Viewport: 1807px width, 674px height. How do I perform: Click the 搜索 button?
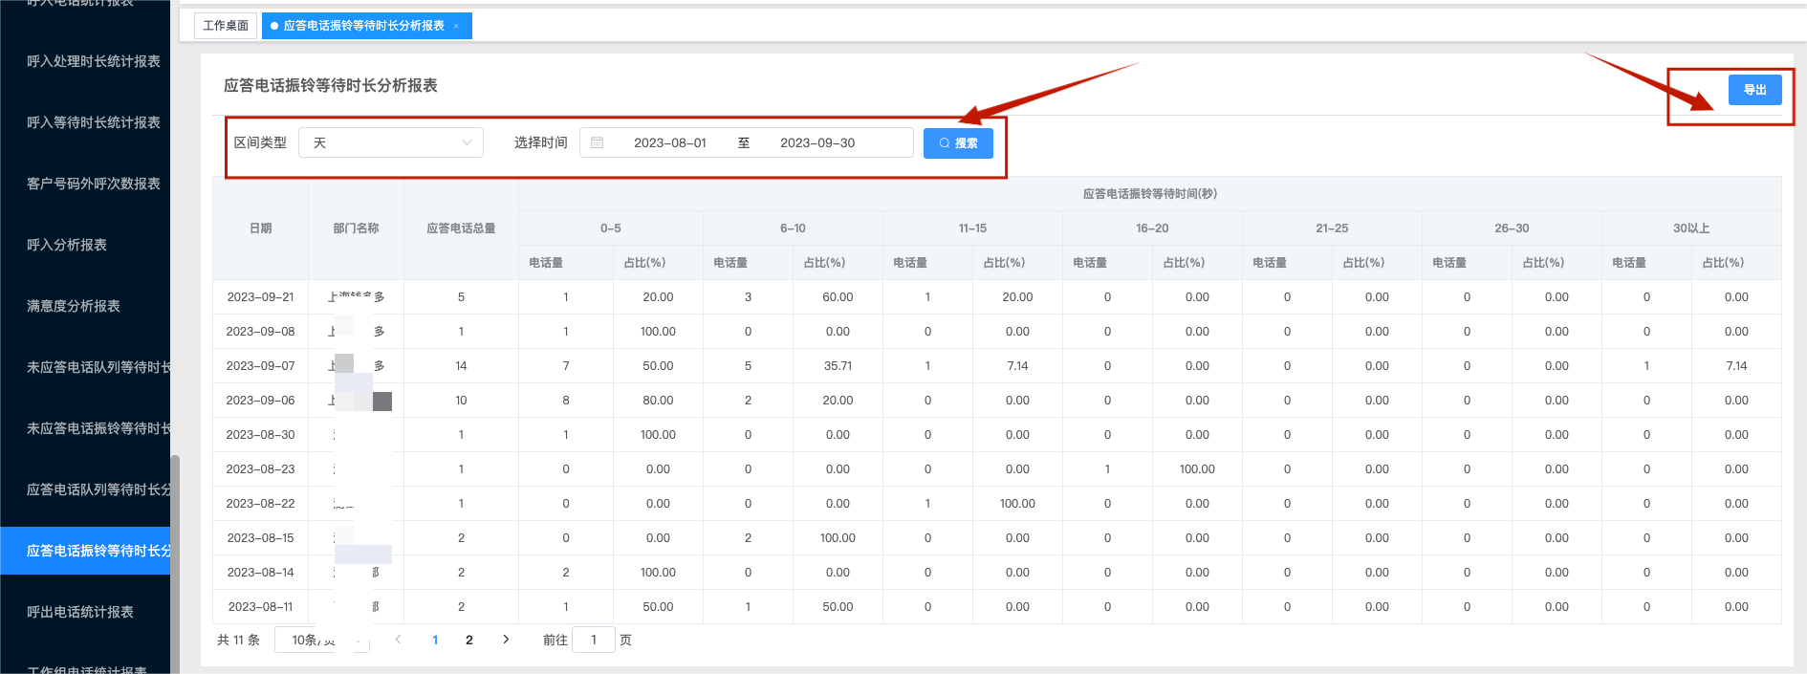[958, 142]
